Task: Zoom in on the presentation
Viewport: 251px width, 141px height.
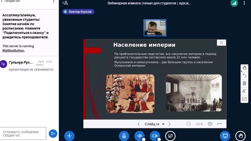Action: [x=210, y=124]
